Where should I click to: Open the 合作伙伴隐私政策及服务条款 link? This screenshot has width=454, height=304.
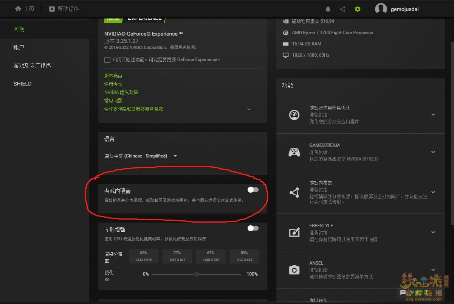(x=134, y=109)
